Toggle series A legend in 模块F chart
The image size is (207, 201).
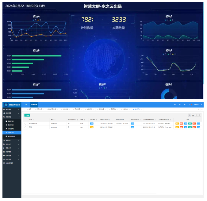coord(164,54)
